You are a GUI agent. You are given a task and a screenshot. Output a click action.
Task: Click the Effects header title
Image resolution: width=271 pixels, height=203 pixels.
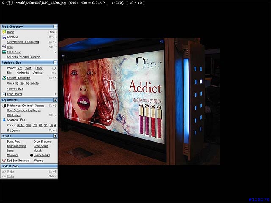click(6, 136)
